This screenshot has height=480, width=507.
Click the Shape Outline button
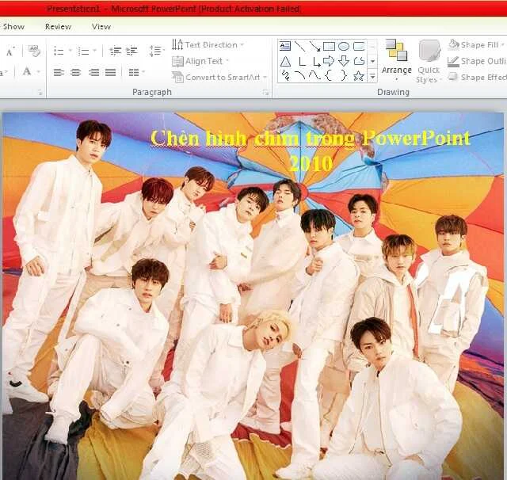coord(477,61)
